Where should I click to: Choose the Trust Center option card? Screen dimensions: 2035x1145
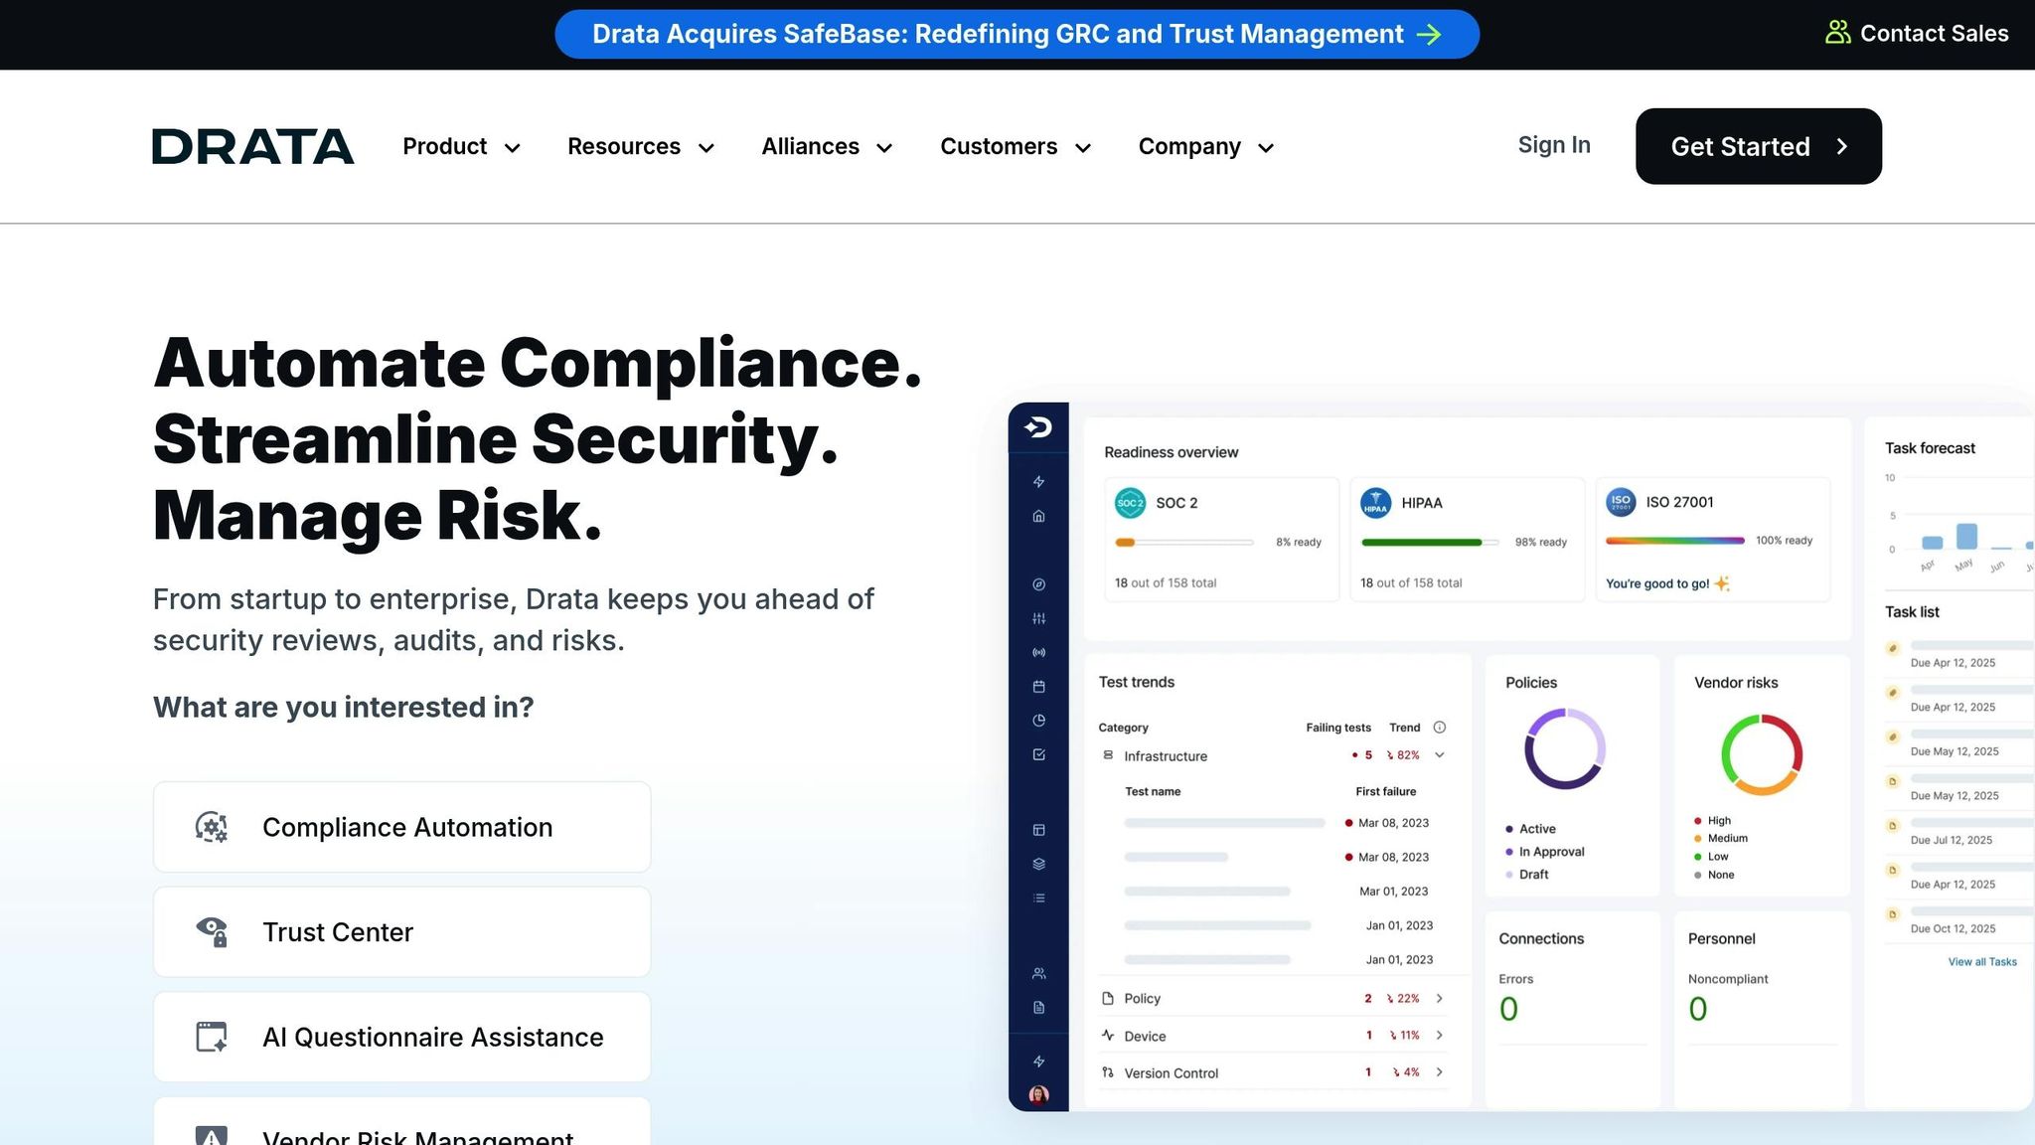click(401, 932)
